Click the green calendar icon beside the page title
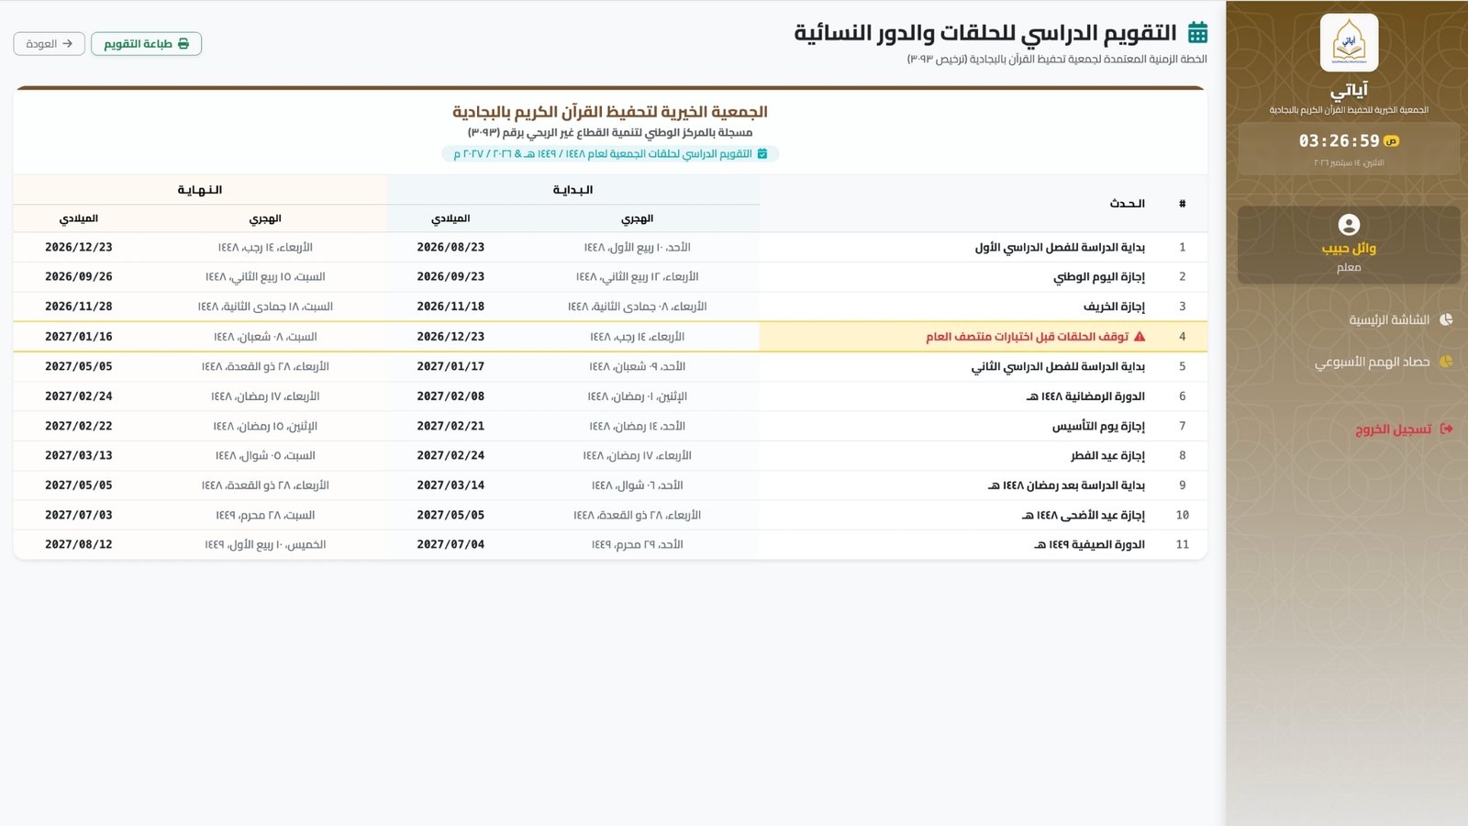 coord(1197,33)
